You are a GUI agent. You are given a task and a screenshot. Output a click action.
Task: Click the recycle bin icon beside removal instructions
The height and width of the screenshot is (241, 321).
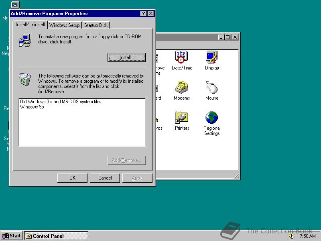pos(25,79)
